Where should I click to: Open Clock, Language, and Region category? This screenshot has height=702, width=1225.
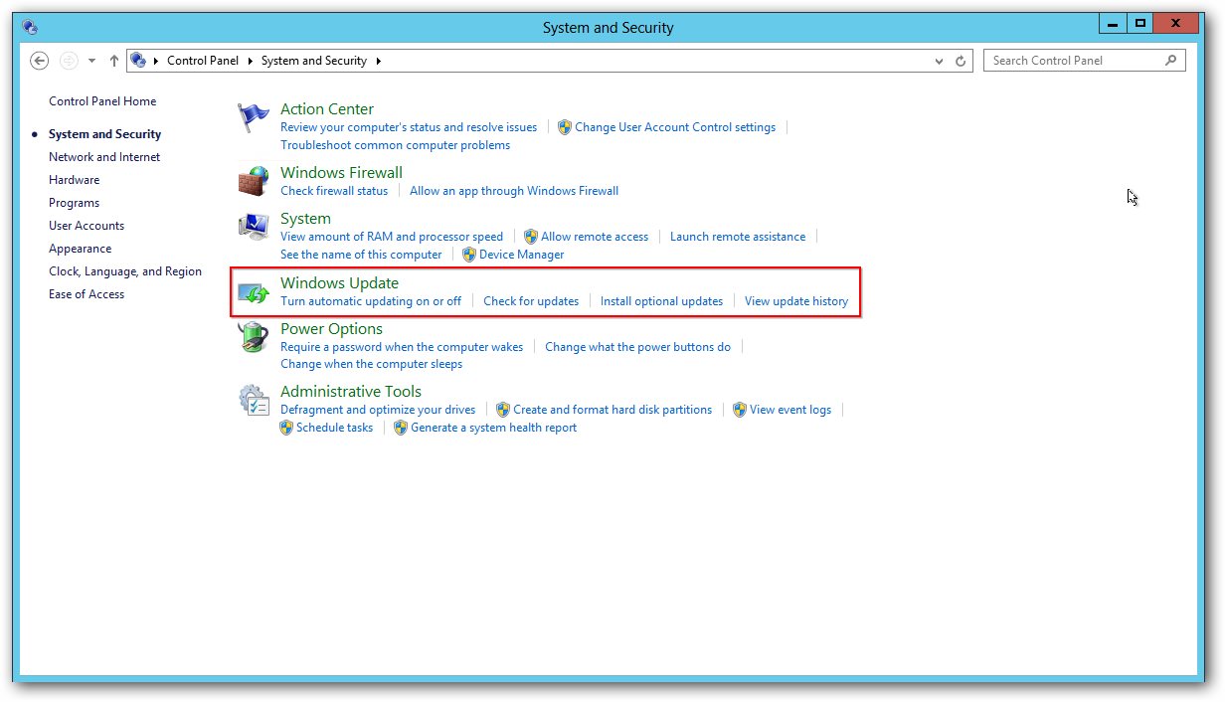(125, 271)
